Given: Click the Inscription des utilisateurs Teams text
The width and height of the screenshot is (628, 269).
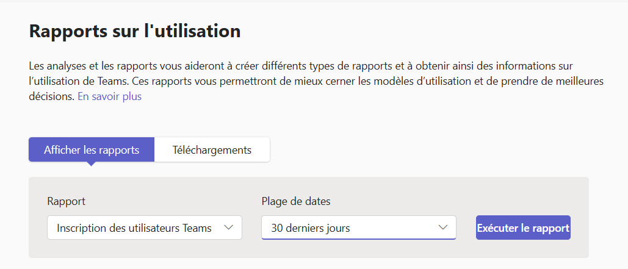Looking at the screenshot, I should tap(134, 228).
